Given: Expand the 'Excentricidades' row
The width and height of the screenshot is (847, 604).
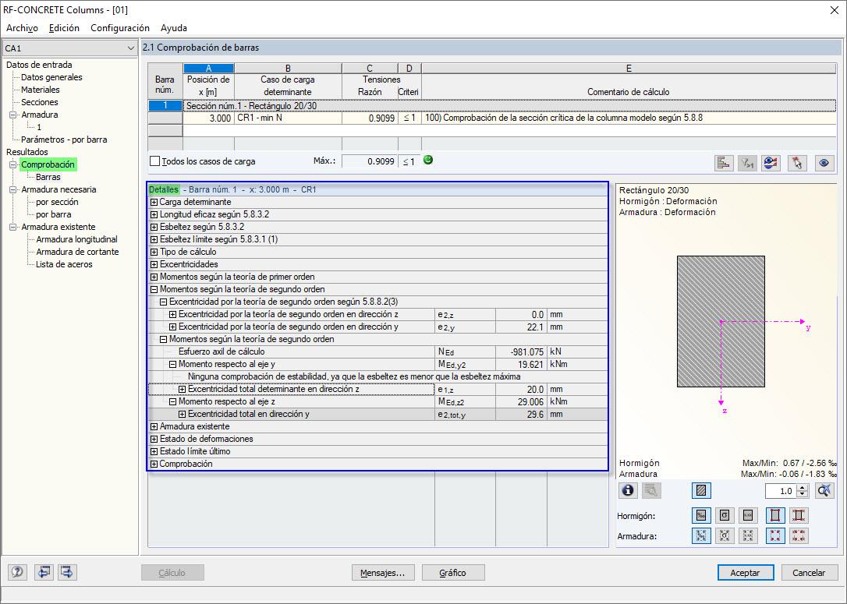Looking at the screenshot, I should click(x=154, y=264).
